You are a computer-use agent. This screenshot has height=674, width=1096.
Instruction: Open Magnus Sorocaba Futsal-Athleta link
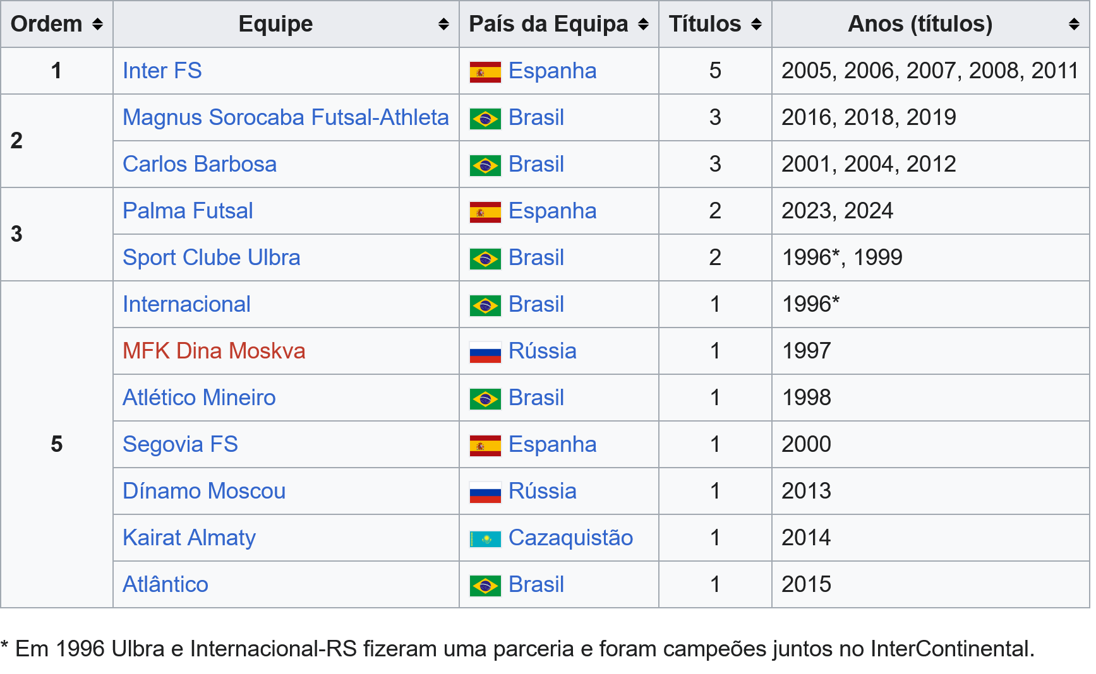point(286,117)
